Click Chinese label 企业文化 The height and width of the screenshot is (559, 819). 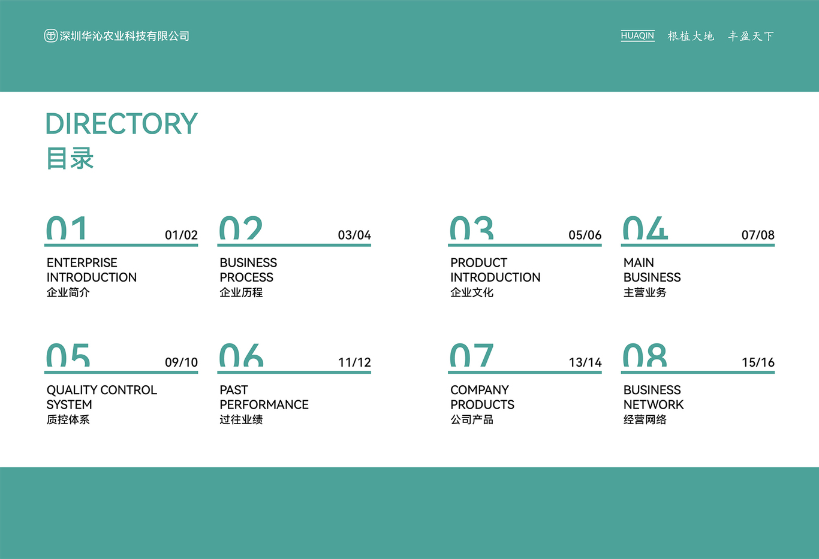click(x=472, y=292)
